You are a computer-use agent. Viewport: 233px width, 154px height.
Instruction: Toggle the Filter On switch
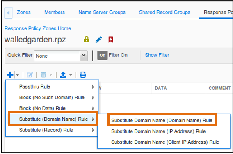(x=103, y=55)
